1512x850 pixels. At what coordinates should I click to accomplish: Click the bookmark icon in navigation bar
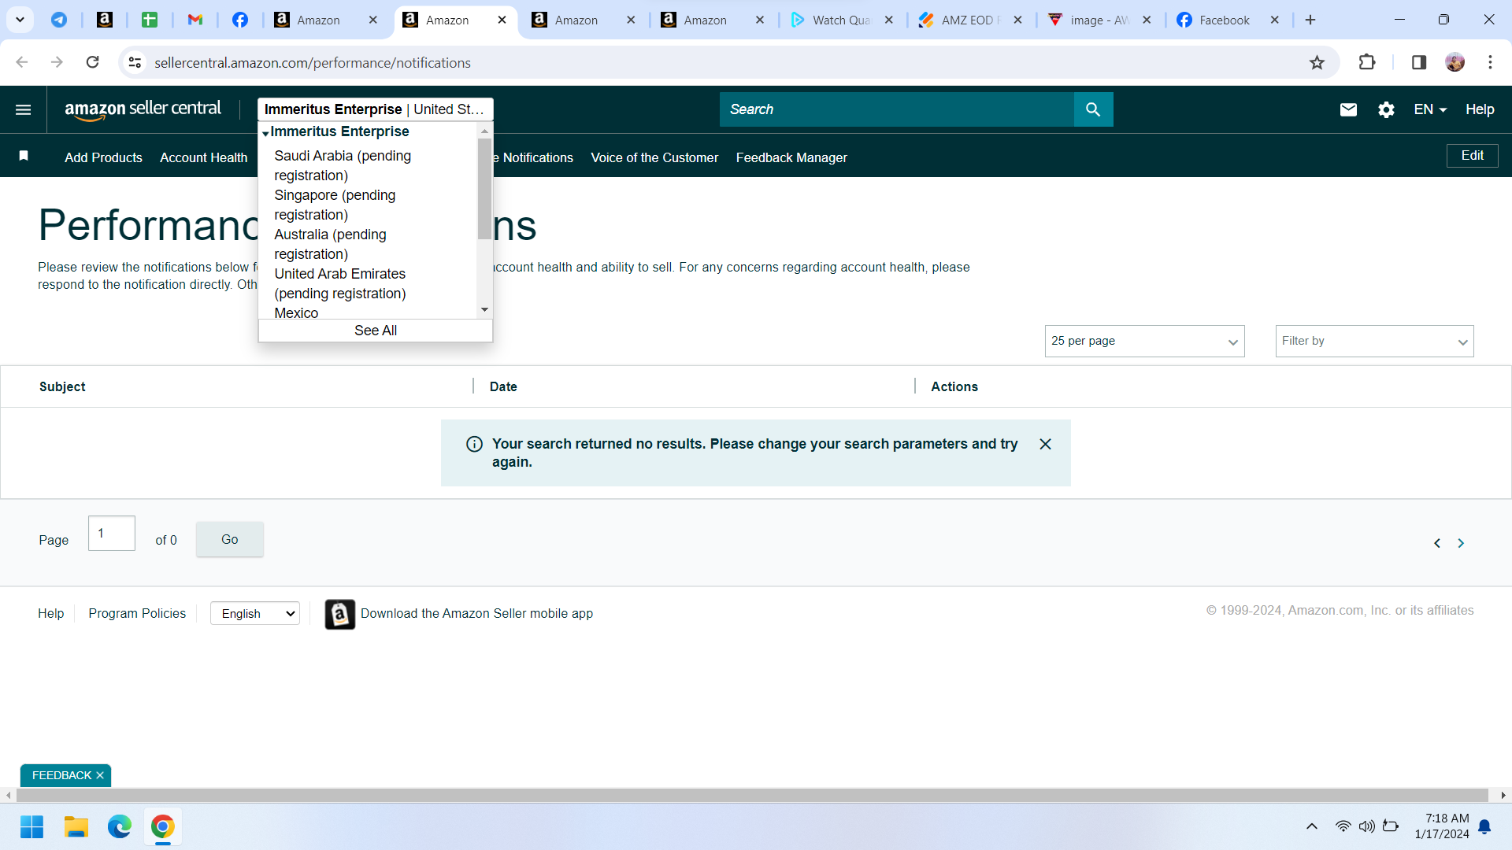tap(24, 156)
